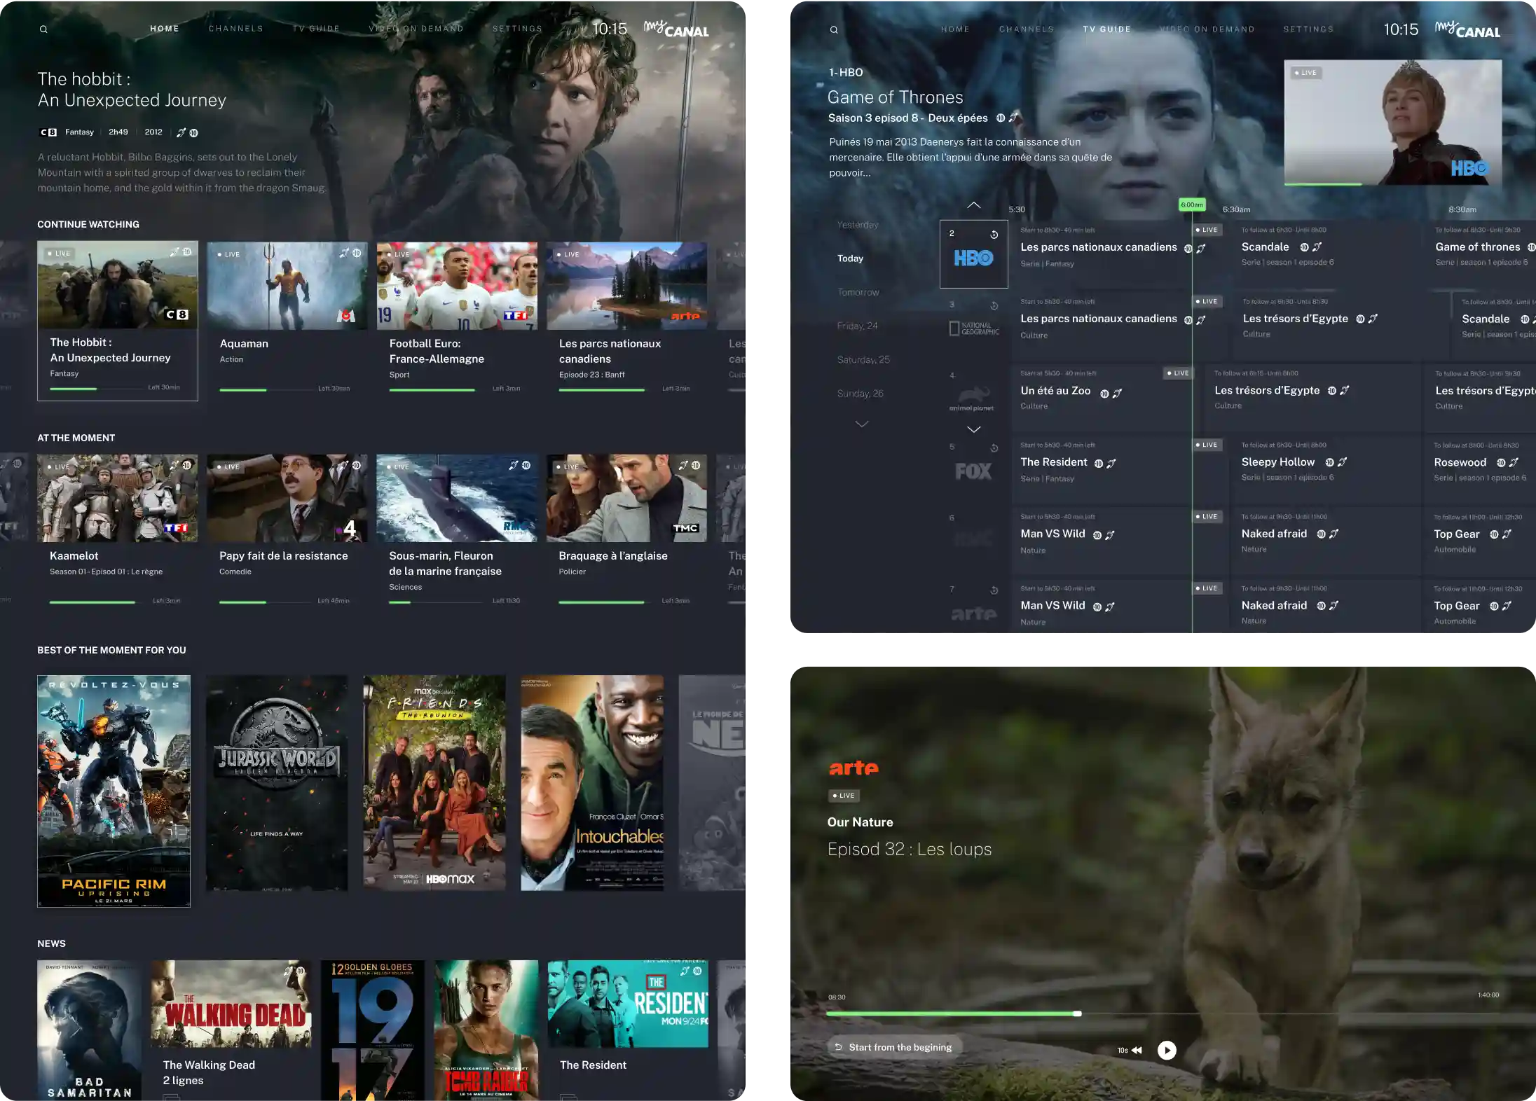Open the Pacific Rim Uprising poster

click(114, 791)
